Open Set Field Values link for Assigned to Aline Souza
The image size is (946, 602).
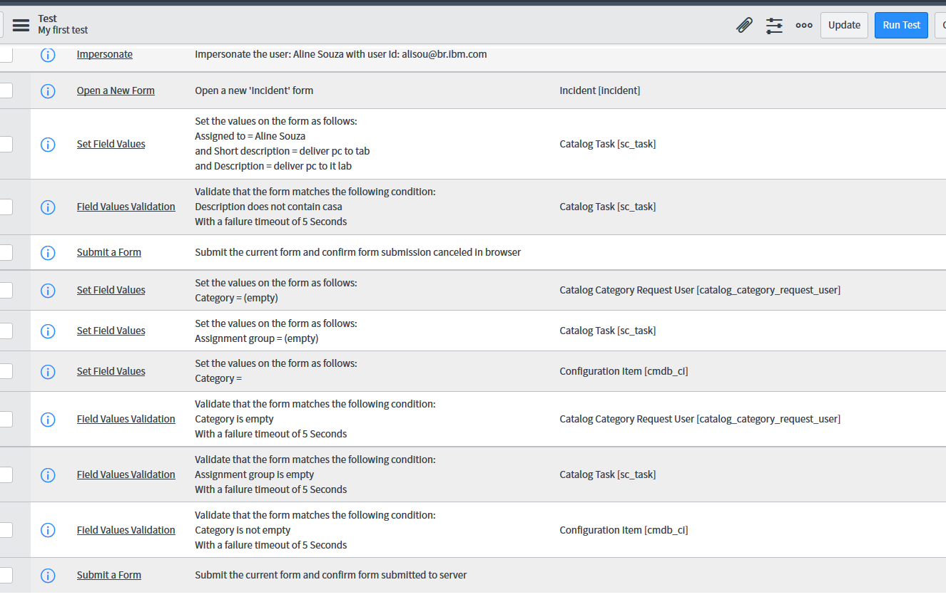pos(111,144)
